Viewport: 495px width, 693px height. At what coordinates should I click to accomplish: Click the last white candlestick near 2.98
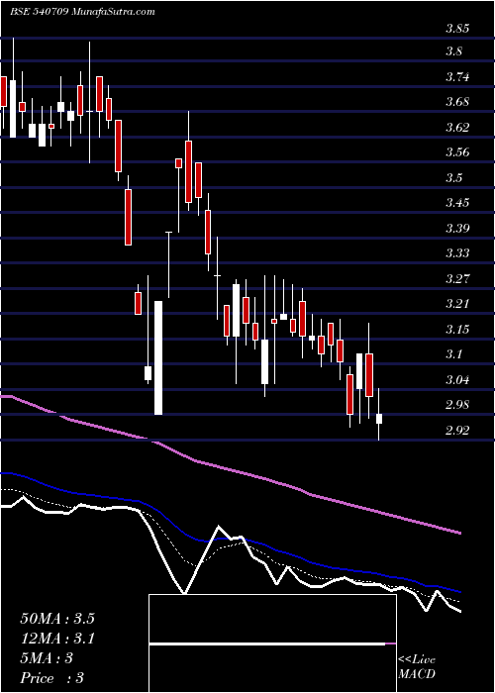point(379,419)
